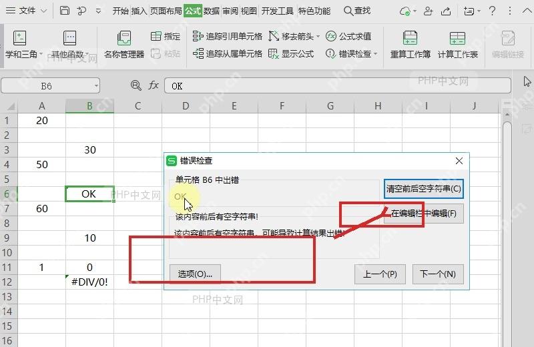Click 清空前后空字符串(C) button
534x347 pixels.
click(424, 189)
